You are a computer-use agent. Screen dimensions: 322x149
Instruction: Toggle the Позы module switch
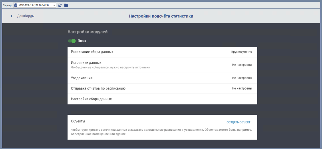point(72,41)
